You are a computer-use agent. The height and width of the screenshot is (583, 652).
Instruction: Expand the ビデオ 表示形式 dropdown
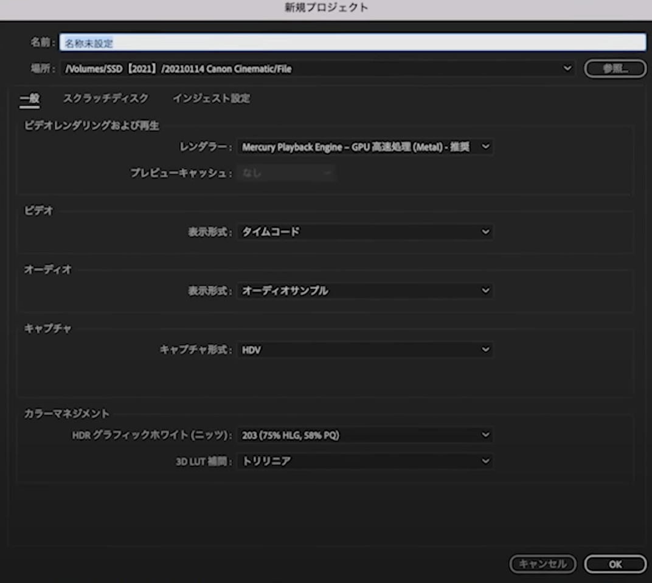[485, 231]
